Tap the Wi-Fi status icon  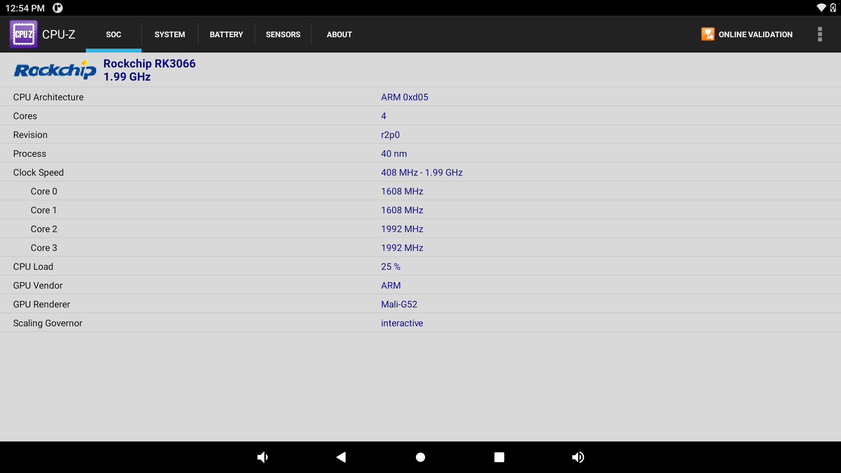[821, 8]
